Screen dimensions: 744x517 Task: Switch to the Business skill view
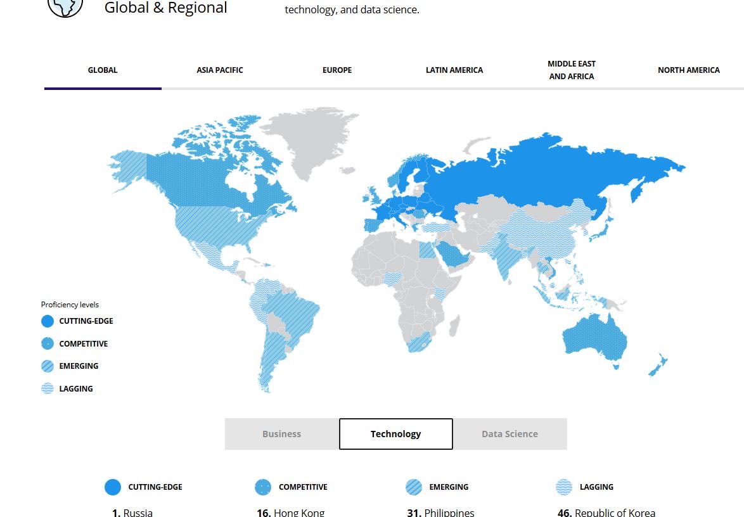point(281,433)
